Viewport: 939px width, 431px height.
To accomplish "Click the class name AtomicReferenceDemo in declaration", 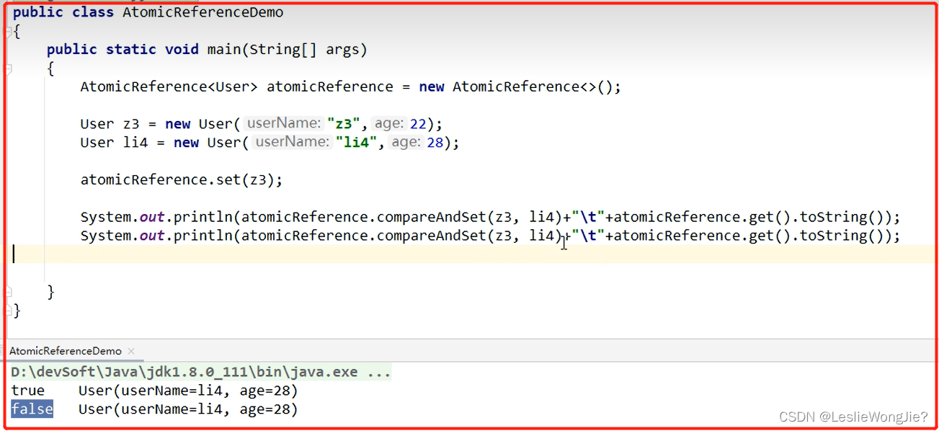I will (203, 12).
